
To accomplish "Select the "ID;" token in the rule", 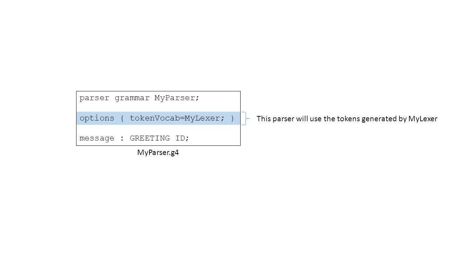I will click(x=182, y=138).
